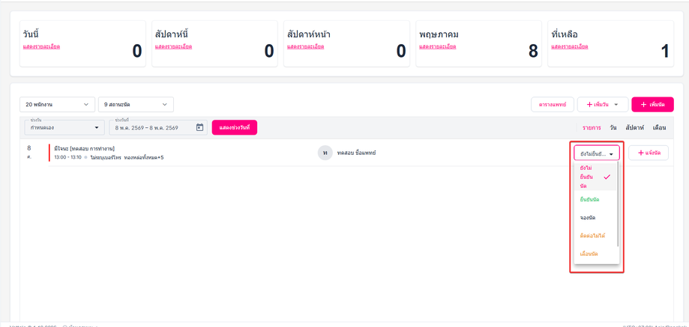Click the ทองหล่อทั้งหมด+5 branch text
This screenshot has height=327, width=689.
(144, 157)
